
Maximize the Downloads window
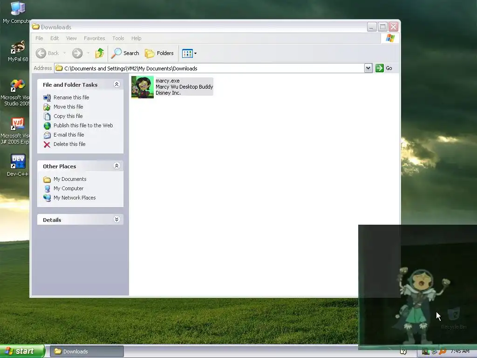(382, 27)
